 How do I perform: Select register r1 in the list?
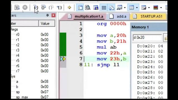pyautogui.click(x=18, y=40)
